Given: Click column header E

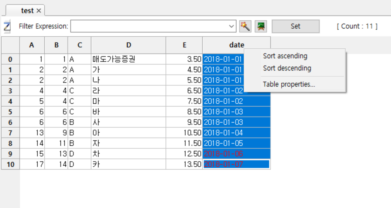Looking at the screenshot, I should click(184, 45).
